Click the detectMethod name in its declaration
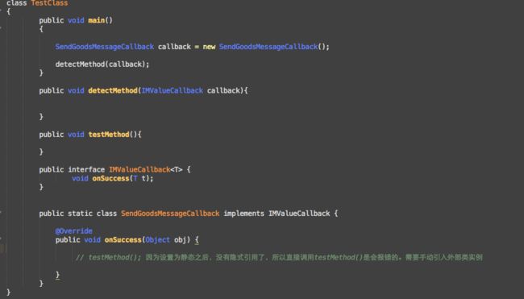 (113, 90)
